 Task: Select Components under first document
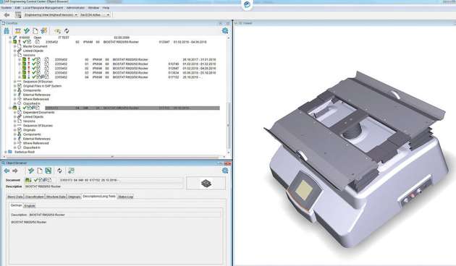click(32, 90)
